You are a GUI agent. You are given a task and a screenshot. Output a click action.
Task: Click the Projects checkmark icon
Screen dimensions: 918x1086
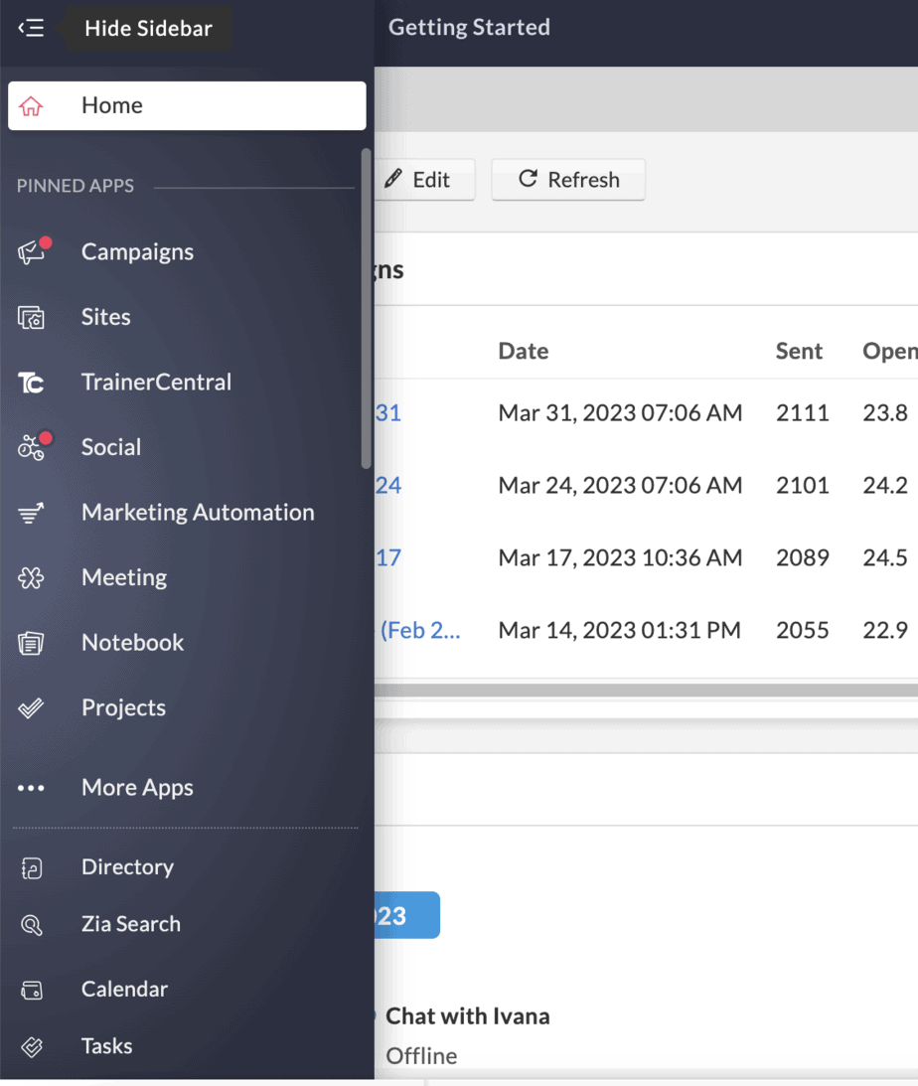31,707
